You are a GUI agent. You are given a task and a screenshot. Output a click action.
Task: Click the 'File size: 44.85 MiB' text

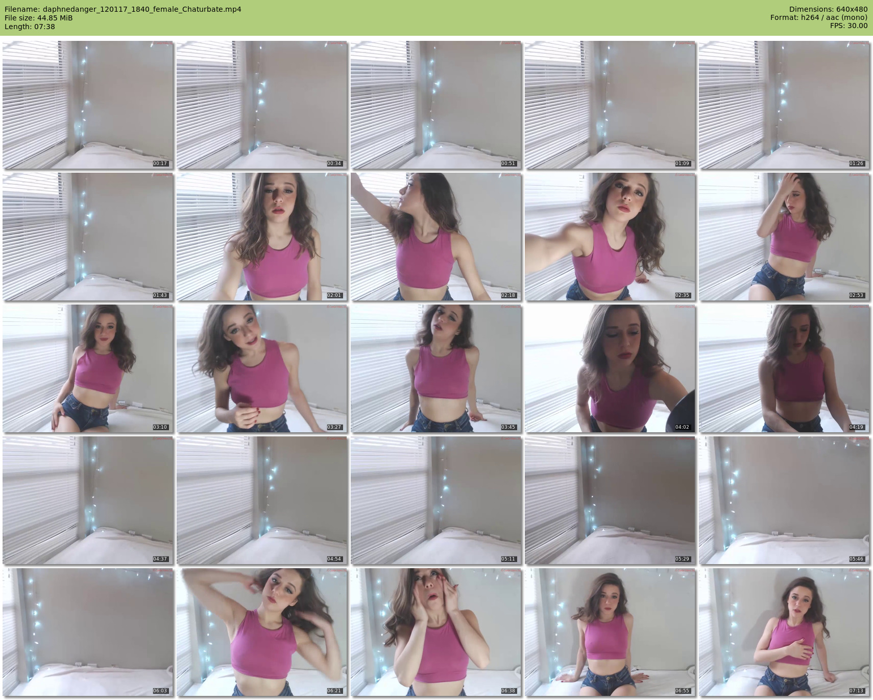pyautogui.click(x=39, y=18)
